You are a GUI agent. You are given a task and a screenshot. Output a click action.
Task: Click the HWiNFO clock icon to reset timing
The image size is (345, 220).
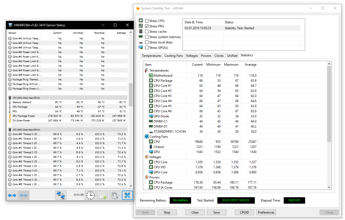tap(90, 195)
